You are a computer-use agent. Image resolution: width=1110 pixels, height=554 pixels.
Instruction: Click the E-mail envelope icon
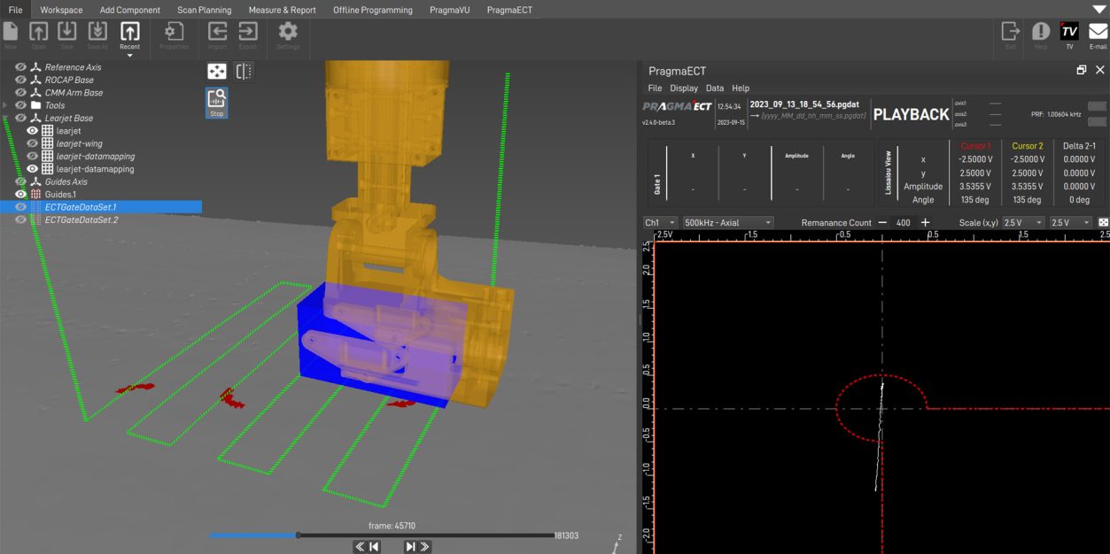pyautogui.click(x=1098, y=32)
